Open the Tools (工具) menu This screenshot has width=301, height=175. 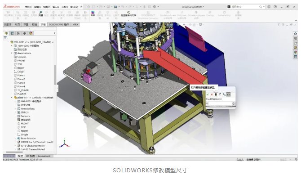(x=65, y=7)
